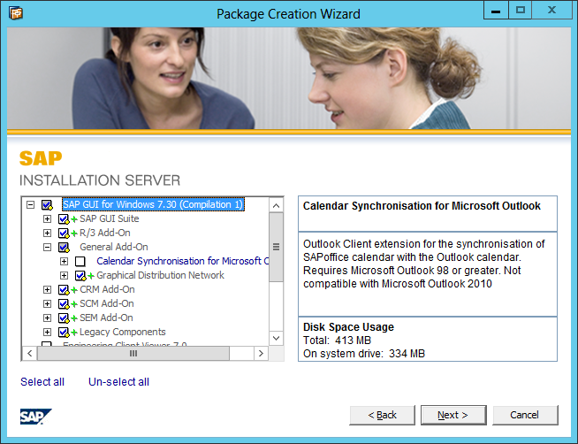This screenshot has width=578, height=444.
Task: Click the green plus icon beside Legacy Components
Action: (x=74, y=333)
